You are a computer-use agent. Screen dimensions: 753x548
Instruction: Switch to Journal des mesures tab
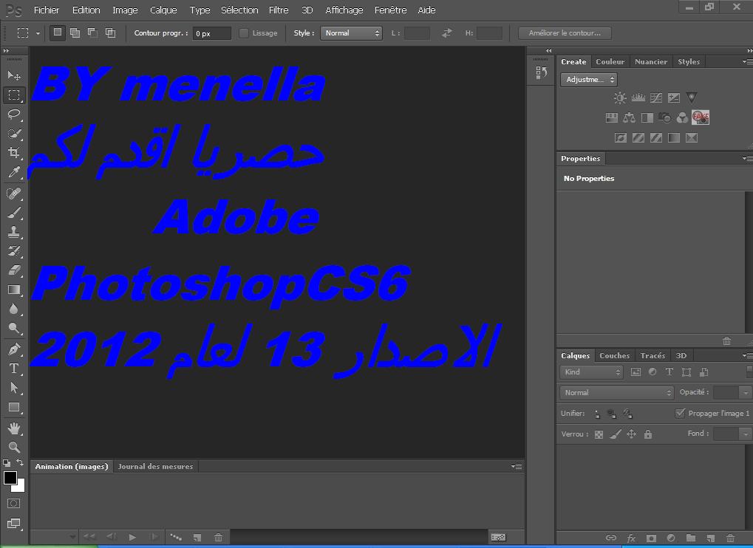pos(156,467)
